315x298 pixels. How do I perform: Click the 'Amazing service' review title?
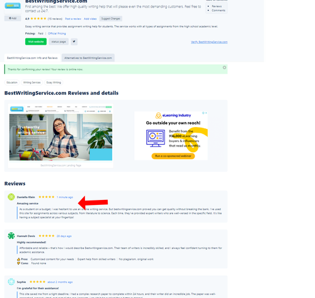(x=28, y=204)
